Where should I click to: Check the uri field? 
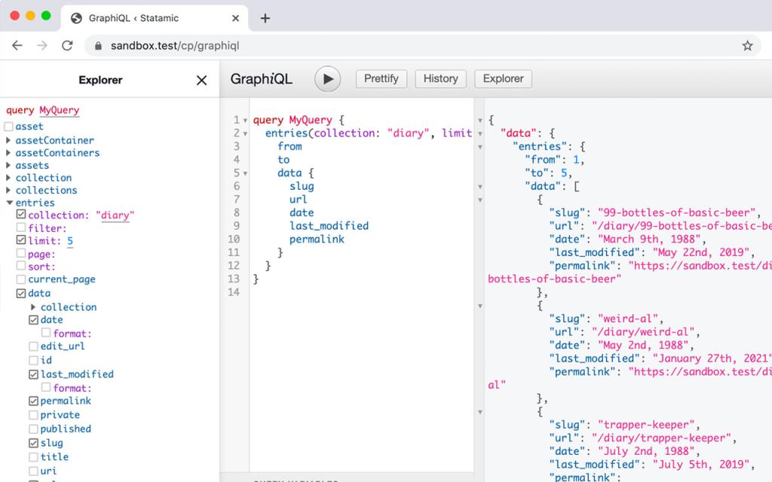[33, 471]
